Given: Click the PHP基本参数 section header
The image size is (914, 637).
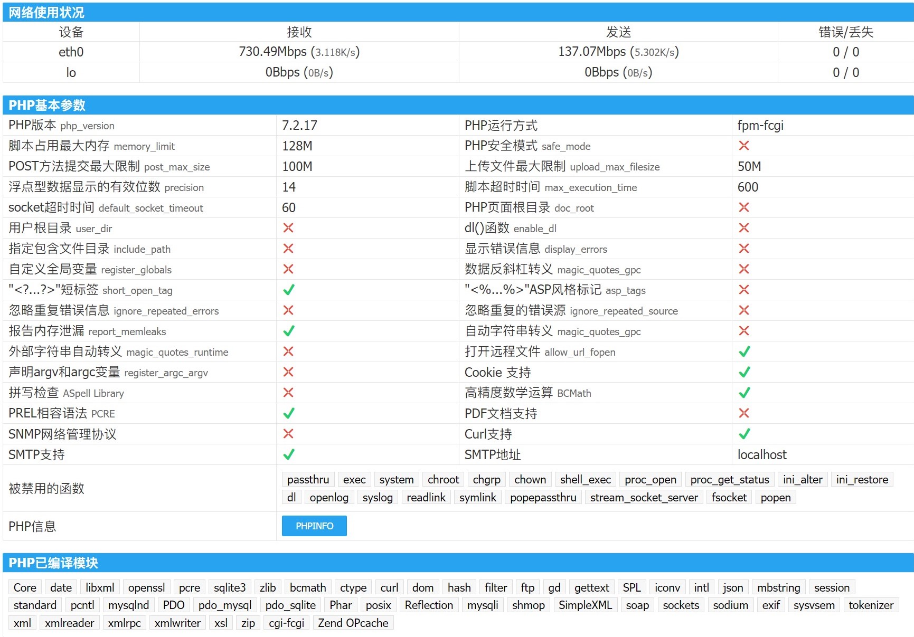Looking at the screenshot, I should pos(47,105).
